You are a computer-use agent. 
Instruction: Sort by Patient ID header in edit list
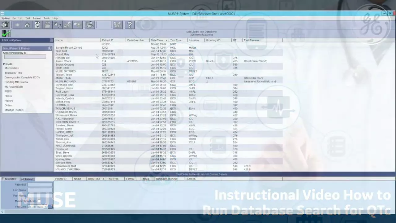point(113,40)
